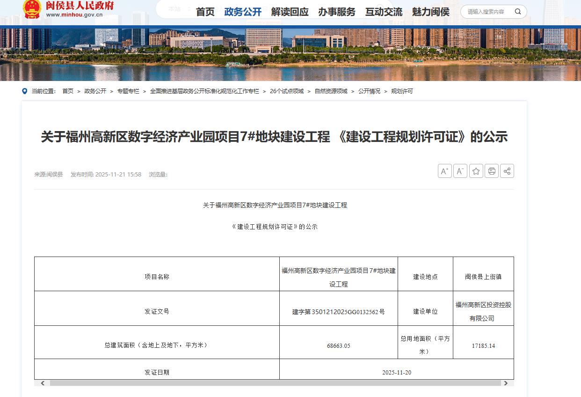Click the search magnifier icon
The width and height of the screenshot is (581, 397).
[518, 12]
